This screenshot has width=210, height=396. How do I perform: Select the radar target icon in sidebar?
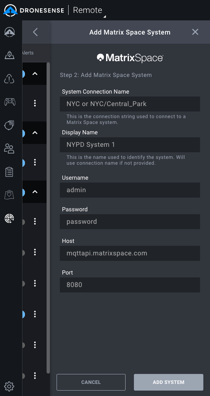click(9, 218)
